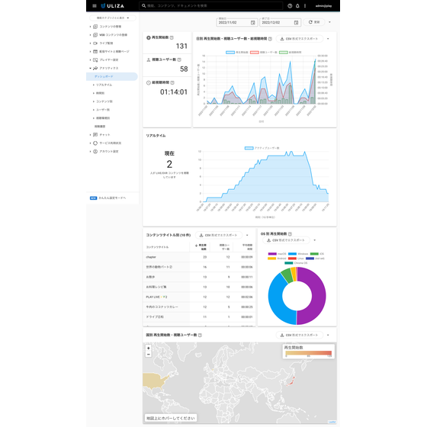Open the dropdown beside content title CSV export
Viewport: 427px width, 427px height.
[247, 236]
